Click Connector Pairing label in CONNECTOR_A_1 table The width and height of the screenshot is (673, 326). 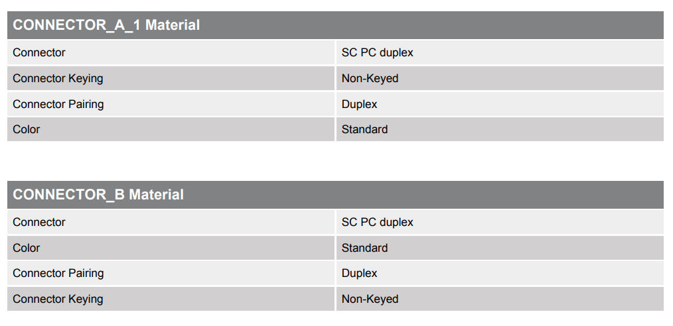(x=58, y=104)
